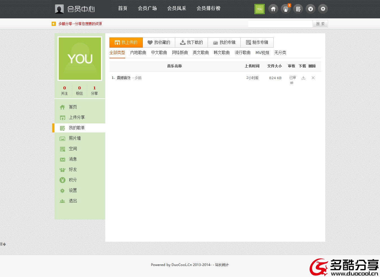Open 设置 in the sidebar
Image resolution: width=380 pixels, height=277 pixels.
tap(73, 190)
